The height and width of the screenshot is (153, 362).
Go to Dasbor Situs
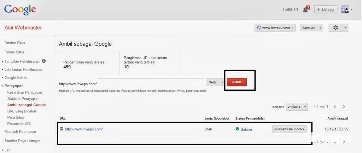15,43
